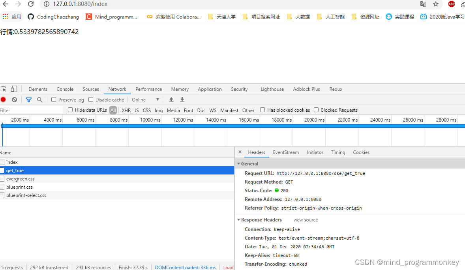The width and height of the screenshot is (465, 270).
Task: Collapse the General section
Action: (238, 164)
